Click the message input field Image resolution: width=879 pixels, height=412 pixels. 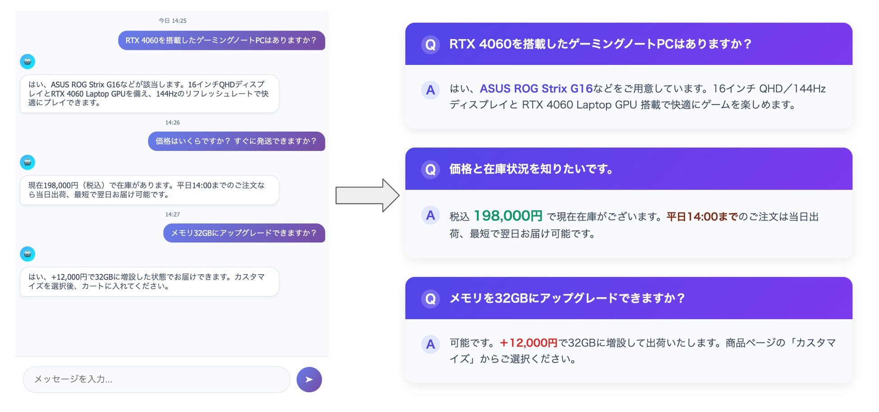(x=156, y=379)
